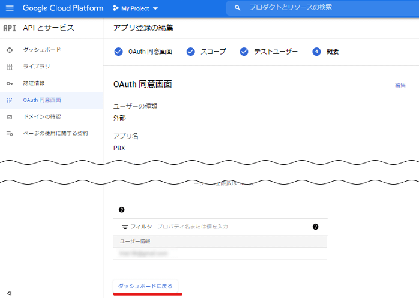Click the Google Cloud Platform logo text
This screenshot has height=298, width=419.
[63, 8]
